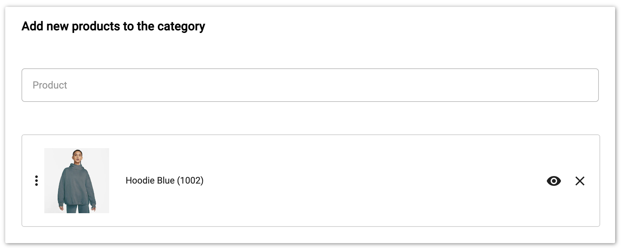
Task: Toggle visibility of Hoodie Blue with eye icon
Action: [554, 181]
